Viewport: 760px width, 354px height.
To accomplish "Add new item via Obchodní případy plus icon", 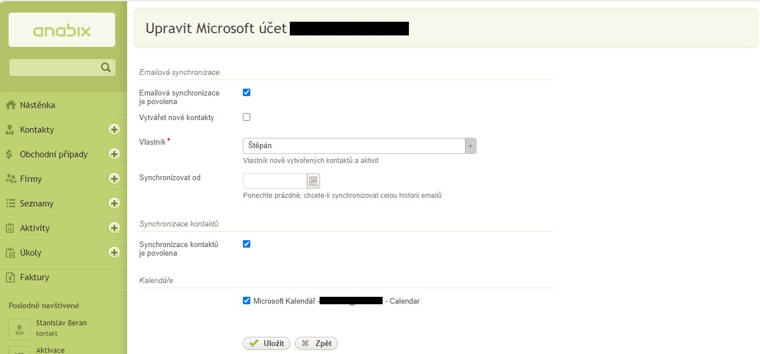I will coord(114,154).
